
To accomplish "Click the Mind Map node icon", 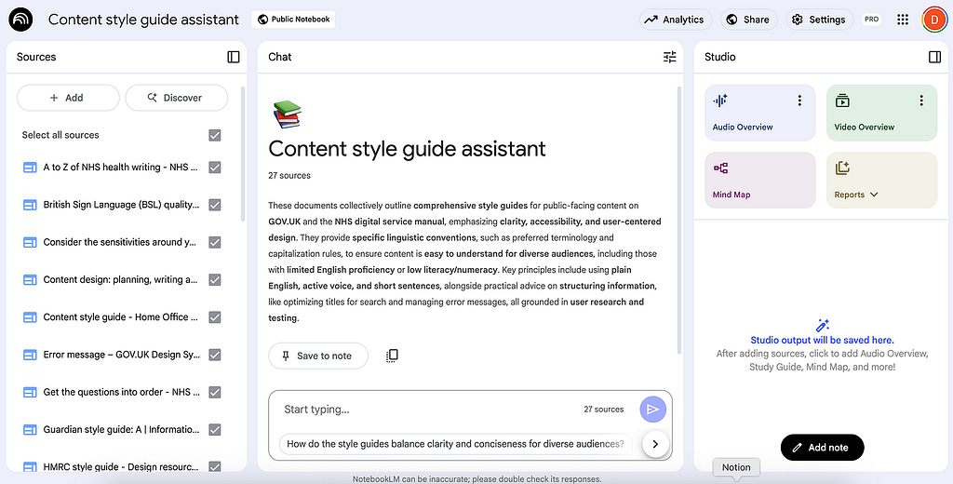I will pyautogui.click(x=721, y=168).
